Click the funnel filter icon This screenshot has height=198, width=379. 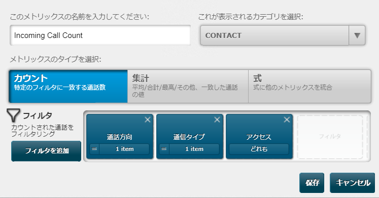click(13, 115)
